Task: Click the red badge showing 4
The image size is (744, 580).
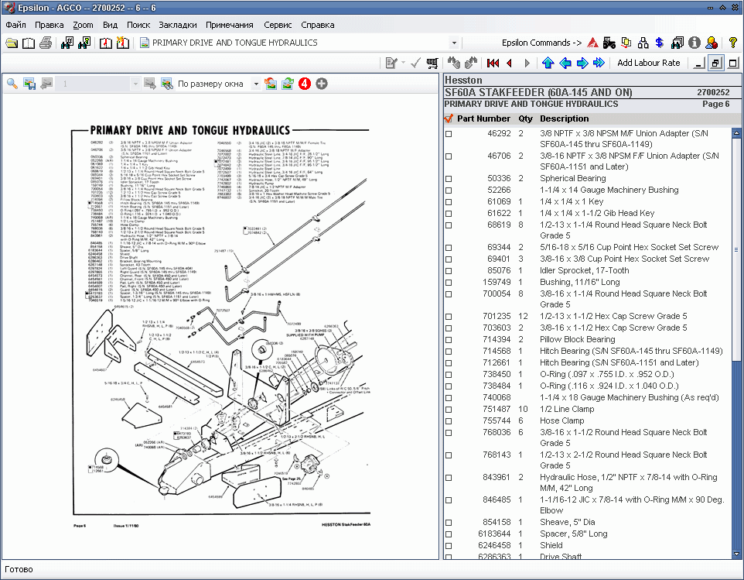Action: point(304,83)
